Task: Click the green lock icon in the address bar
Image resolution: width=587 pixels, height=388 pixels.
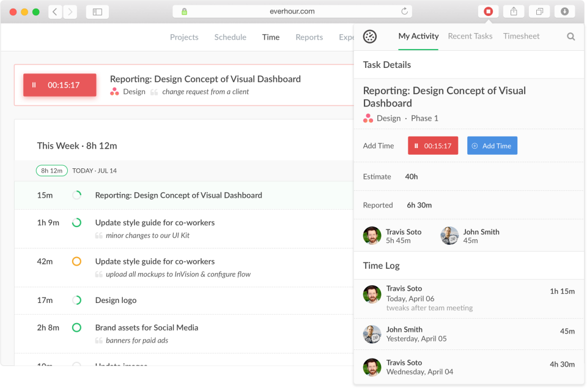Action: (x=184, y=12)
